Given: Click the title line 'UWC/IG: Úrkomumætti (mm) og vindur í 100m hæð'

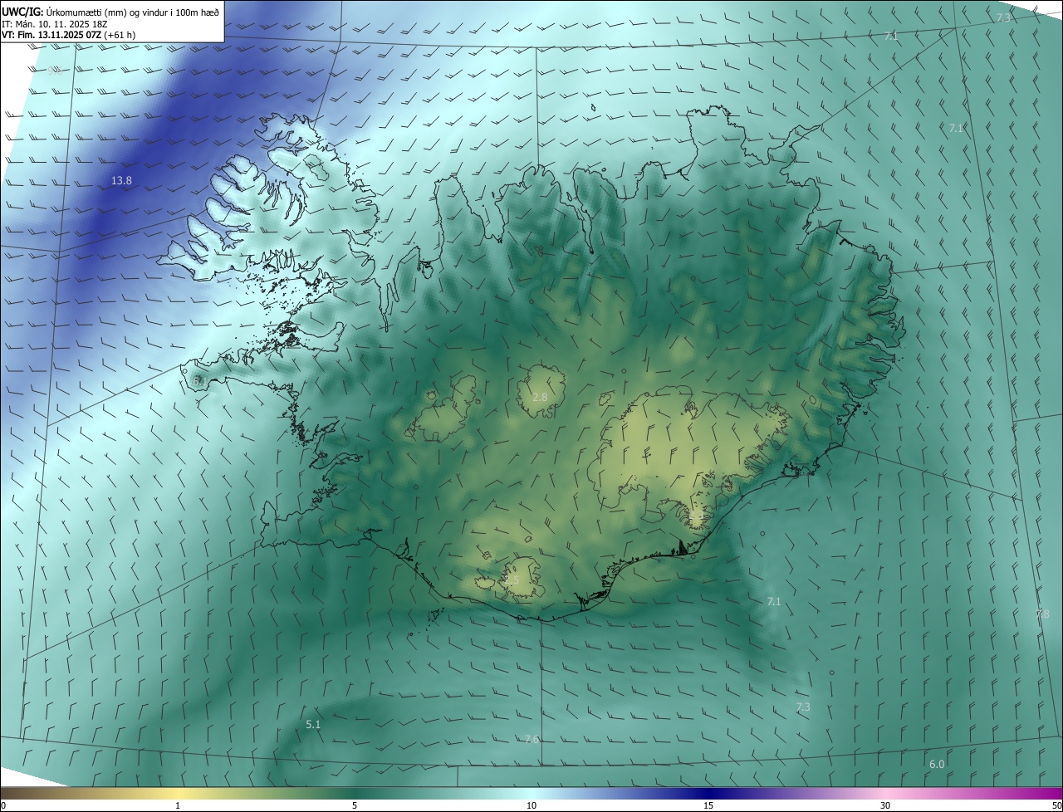Looking at the screenshot, I should tap(110, 11).
